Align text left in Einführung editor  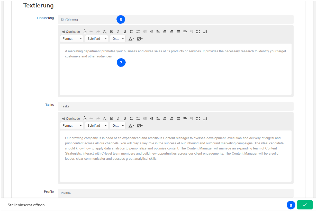(158, 32)
